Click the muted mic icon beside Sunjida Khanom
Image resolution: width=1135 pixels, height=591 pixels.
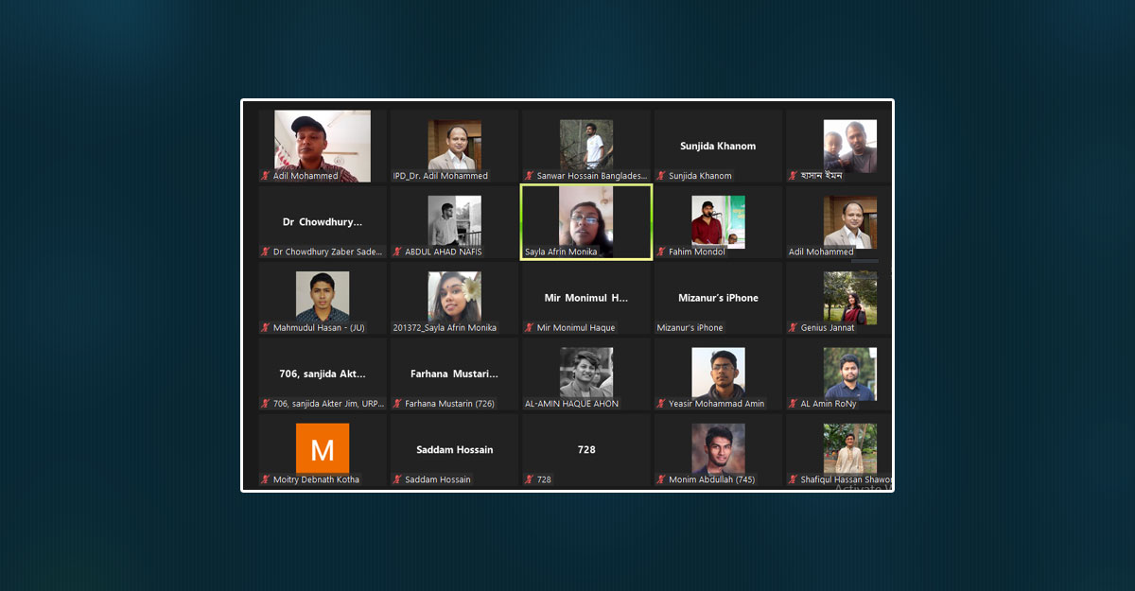662,176
